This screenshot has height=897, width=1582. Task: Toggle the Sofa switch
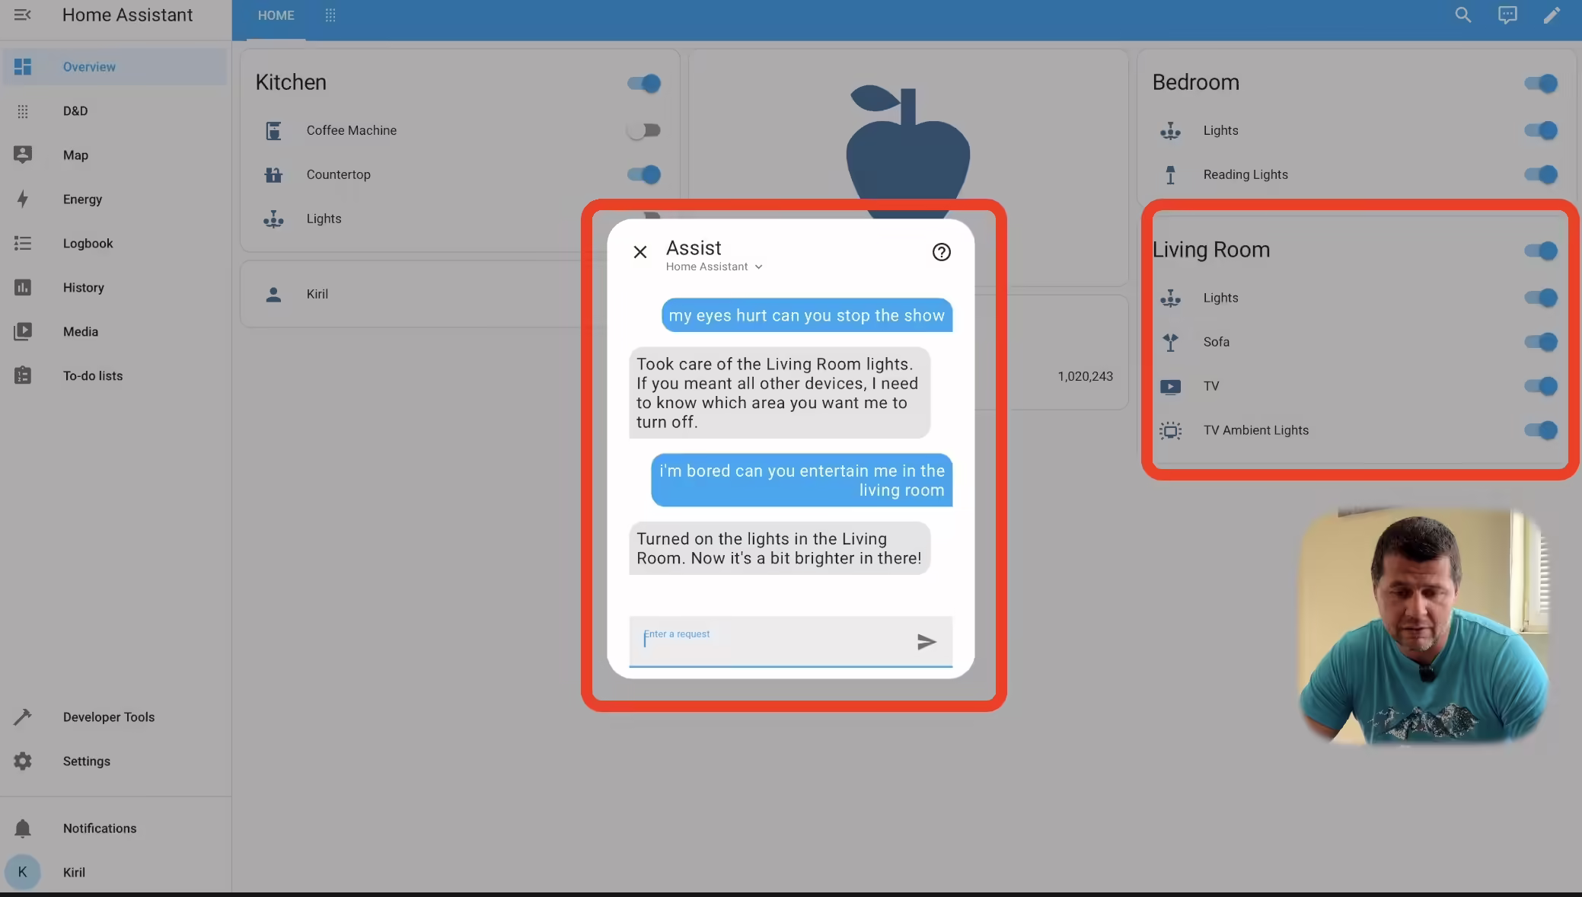(1541, 343)
